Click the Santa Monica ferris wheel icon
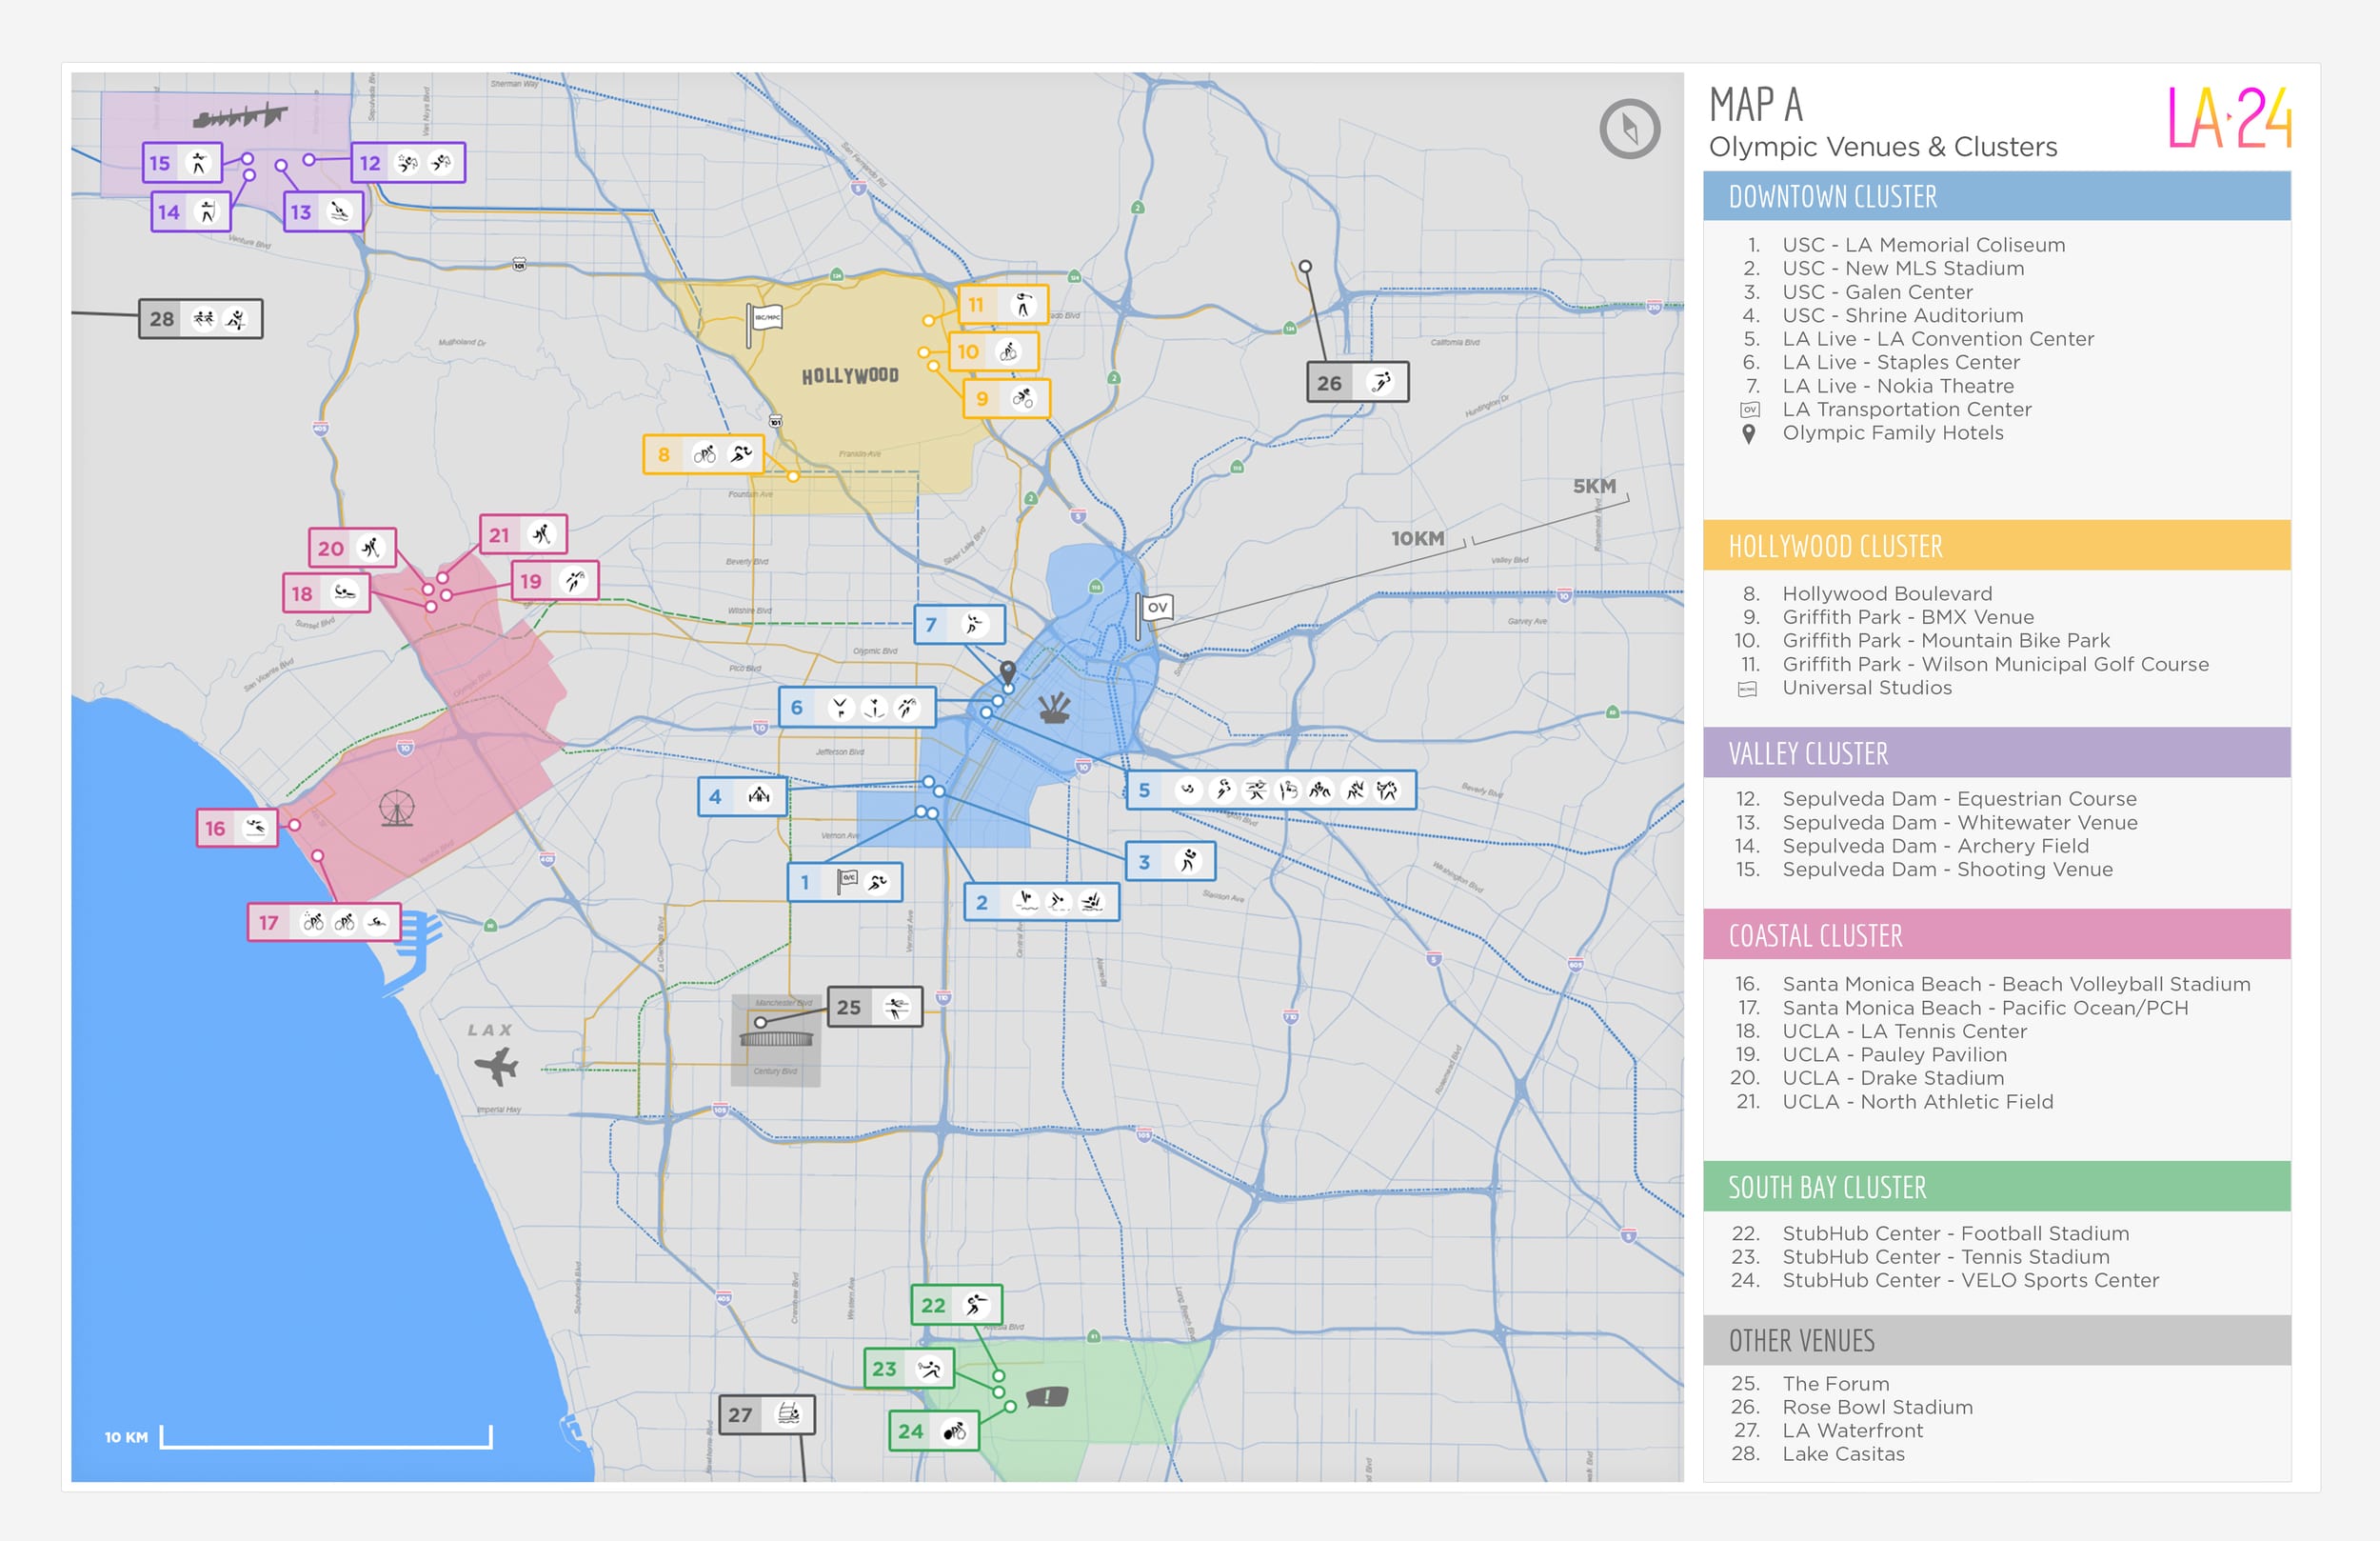This screenshot has width=2380, height=1541. [397, 809]
